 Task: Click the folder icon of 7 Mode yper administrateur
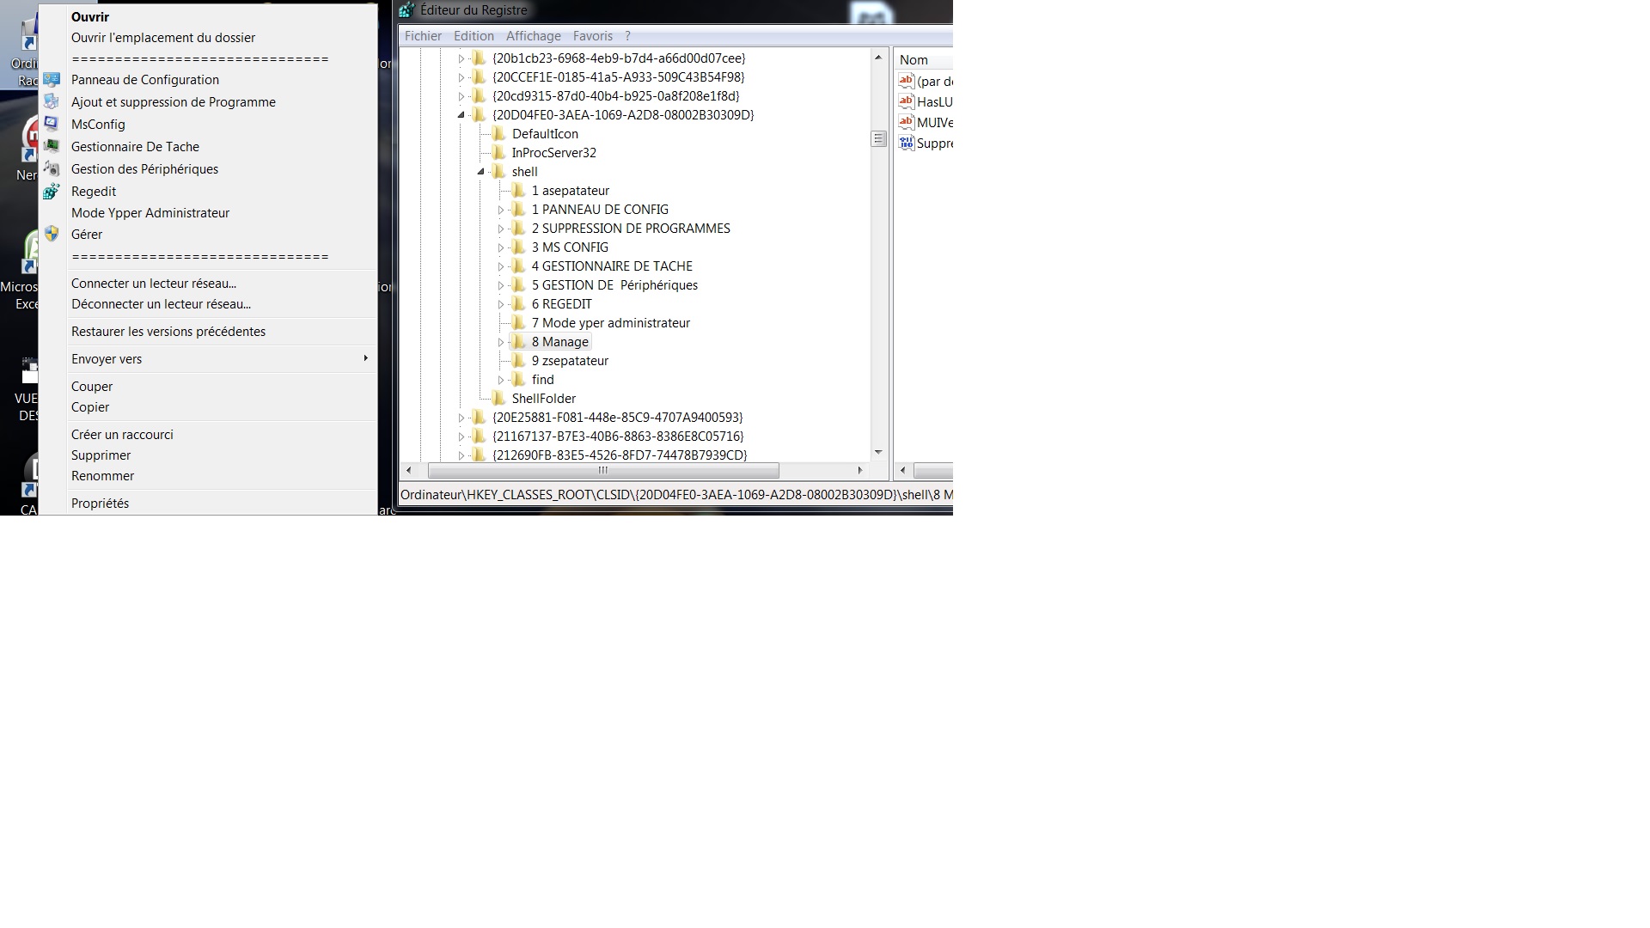click(518, 323)
